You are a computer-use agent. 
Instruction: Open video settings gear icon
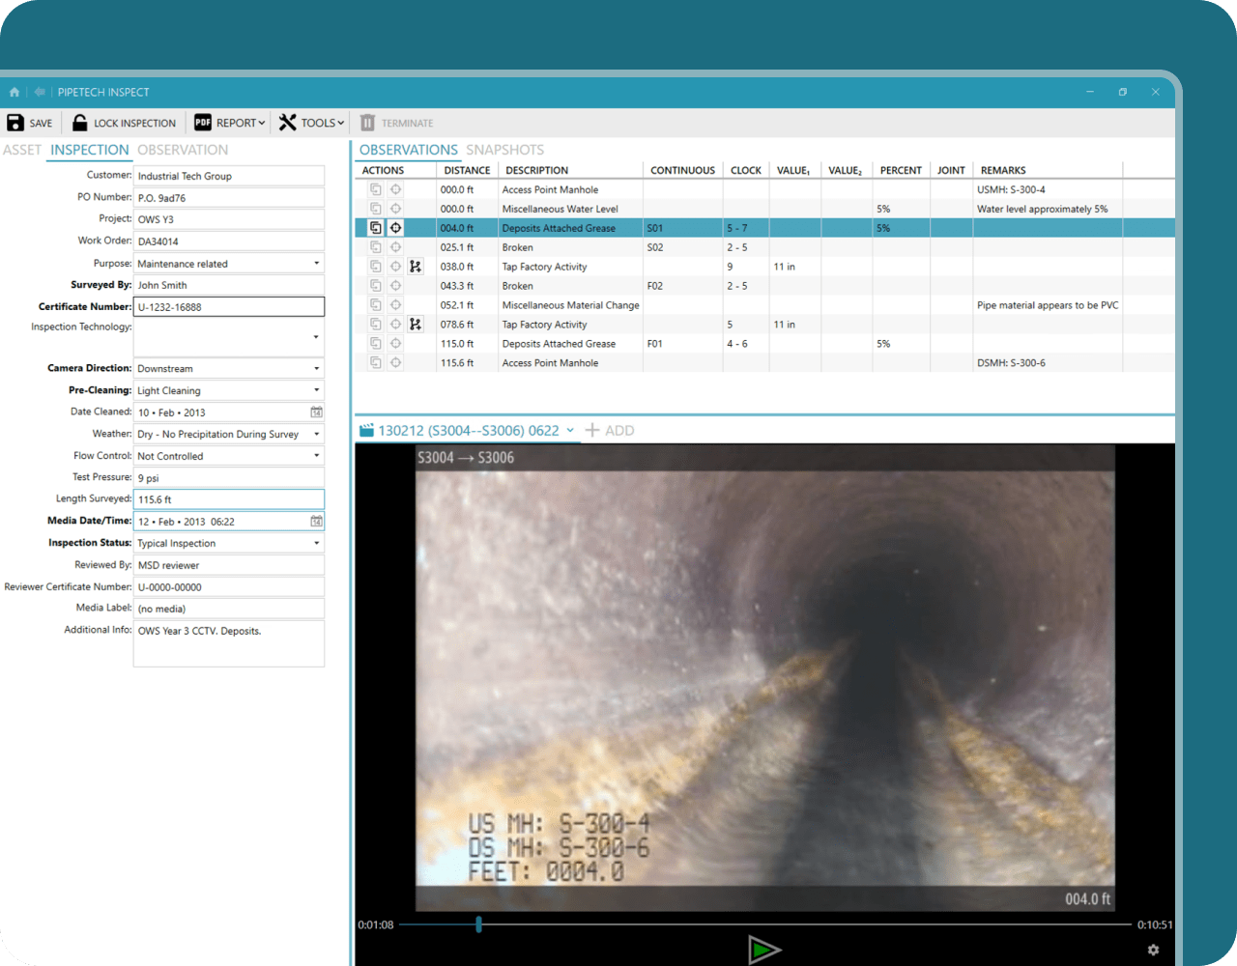pyautogui.click(x=1153, y=951)
